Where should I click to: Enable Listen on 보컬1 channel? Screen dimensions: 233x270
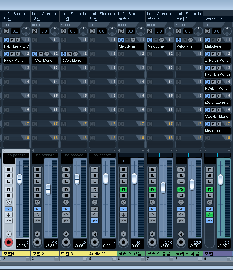click(x=8, y=182)
